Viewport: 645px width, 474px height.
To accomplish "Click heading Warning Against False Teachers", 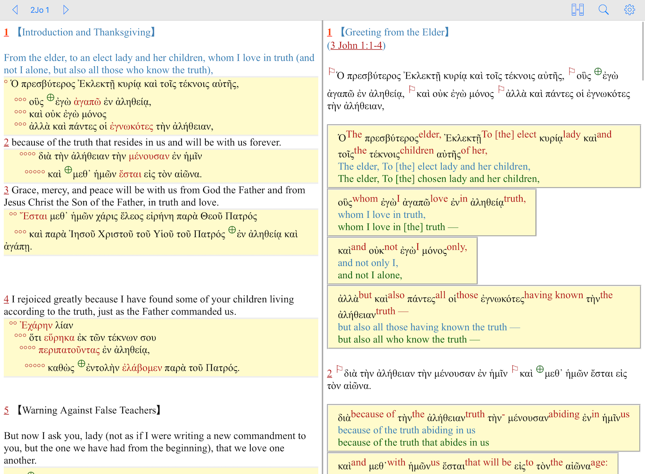I will tap(89, 410).
